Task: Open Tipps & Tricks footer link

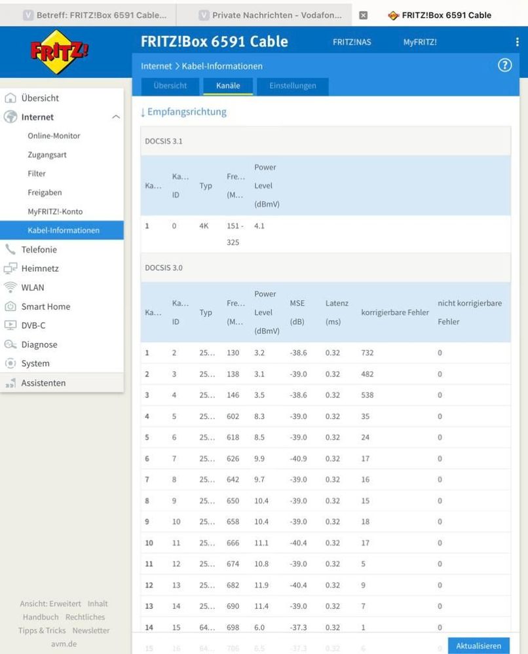Action: click(42, 630)
